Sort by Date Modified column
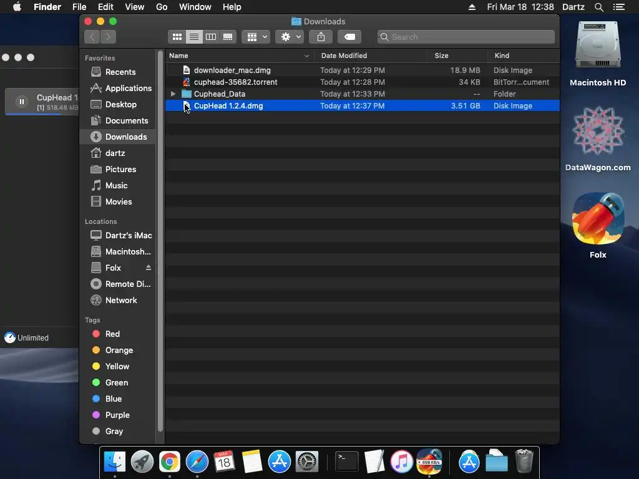639x479 pixels. (371, 56)
